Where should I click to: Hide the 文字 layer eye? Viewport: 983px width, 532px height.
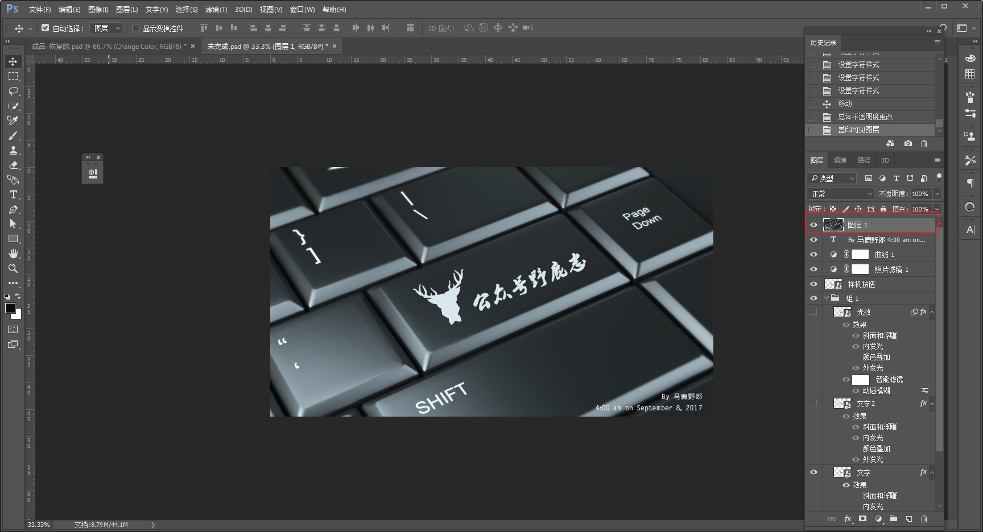pyautogui.click(x=813, y=472)
